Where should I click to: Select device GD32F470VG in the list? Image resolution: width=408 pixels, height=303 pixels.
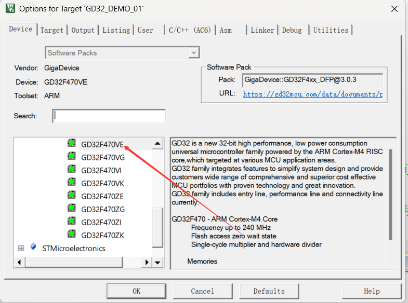[103, 157]
